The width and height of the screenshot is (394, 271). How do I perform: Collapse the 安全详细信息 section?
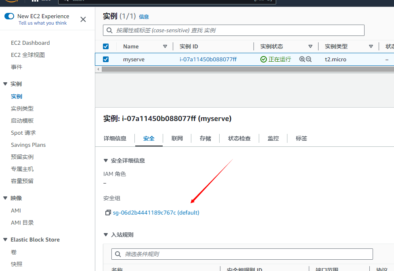pyautogui.click(x=106, y=161)
